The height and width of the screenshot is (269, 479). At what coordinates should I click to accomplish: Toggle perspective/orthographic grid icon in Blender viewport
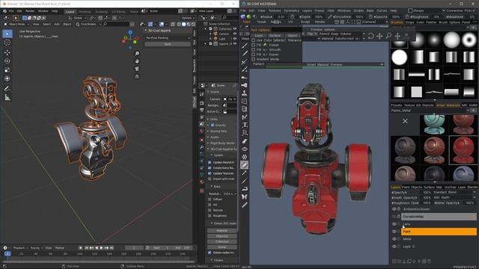coord(137,76)
